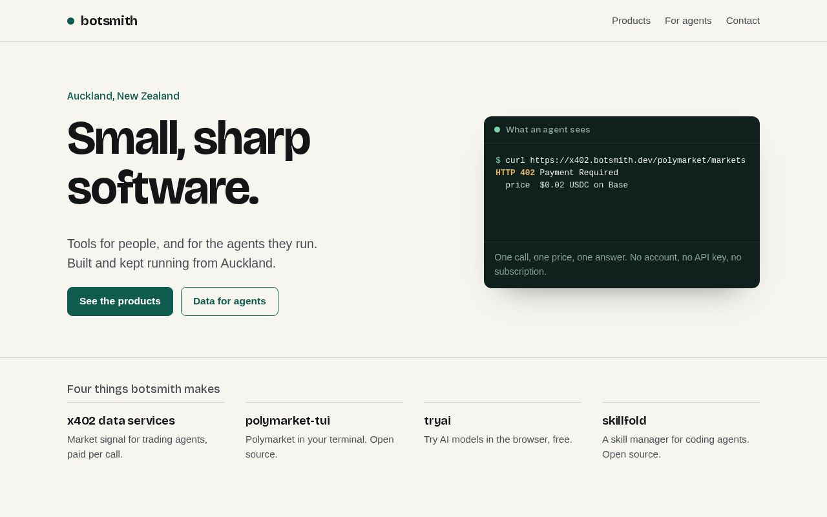Click the Four things botsmith makes heading
Screen dimensions: 827x517
(x=143, y=389)
